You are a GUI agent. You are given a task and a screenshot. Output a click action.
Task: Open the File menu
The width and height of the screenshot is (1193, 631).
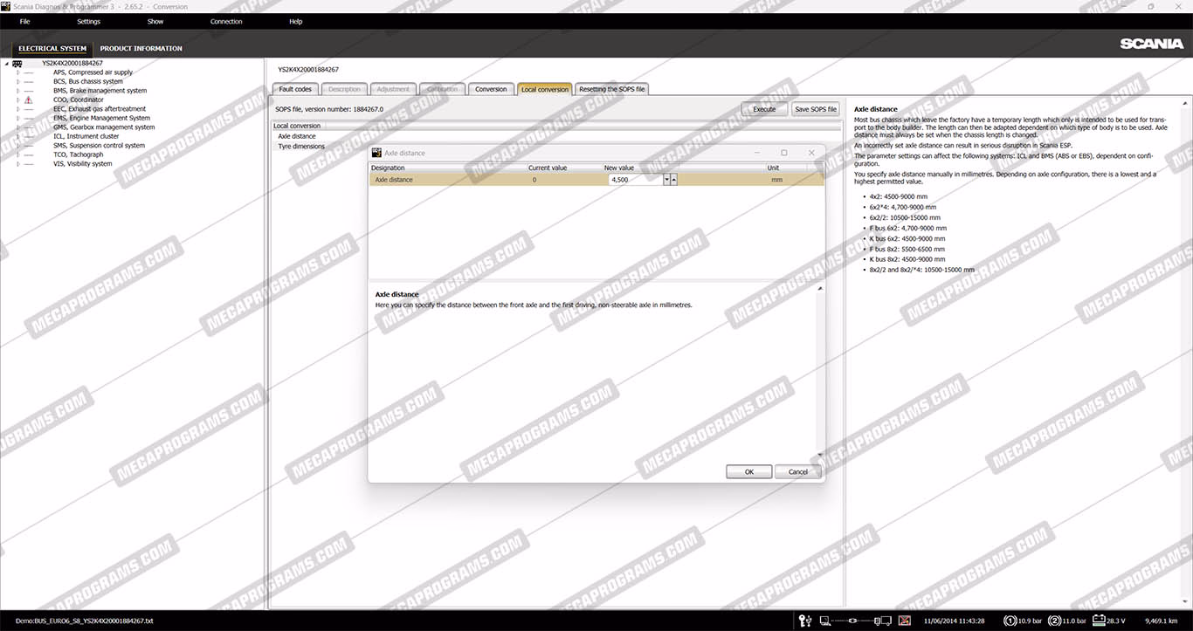coord(24,21)
